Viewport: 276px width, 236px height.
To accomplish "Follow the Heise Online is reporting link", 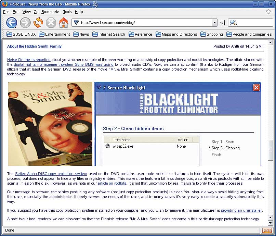I will [29, 60].
